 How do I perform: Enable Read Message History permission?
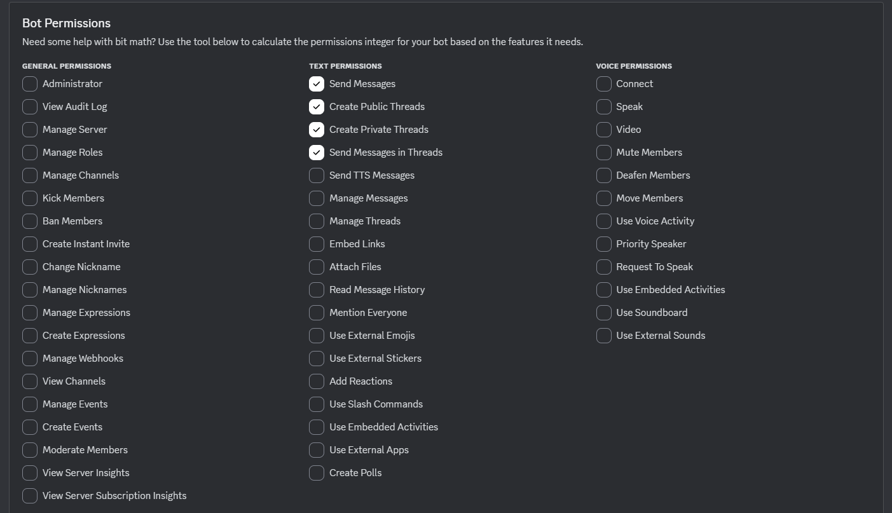point(317,290)
